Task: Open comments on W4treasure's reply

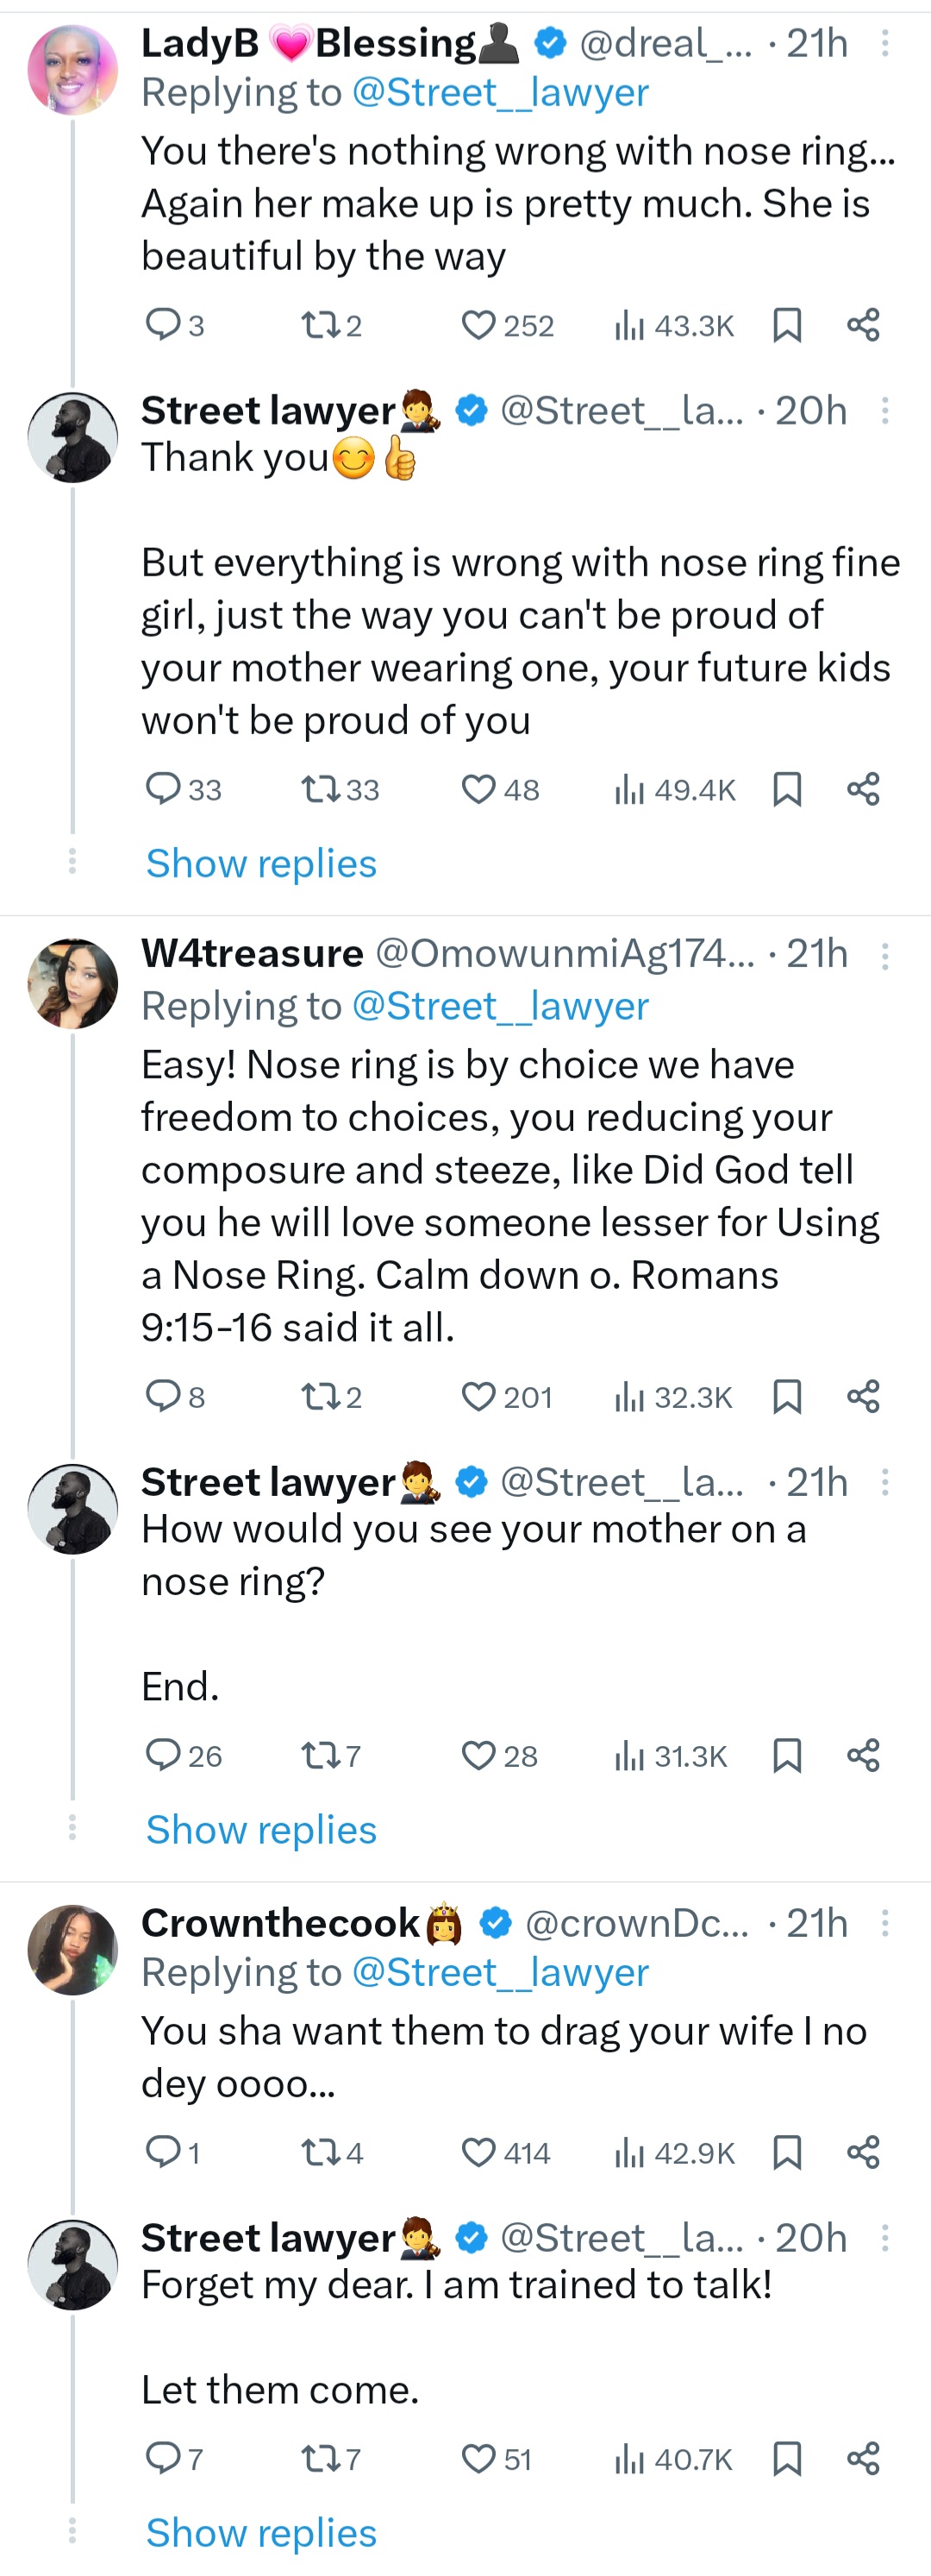Action: pyautogui.click(x=162, y=1396)
